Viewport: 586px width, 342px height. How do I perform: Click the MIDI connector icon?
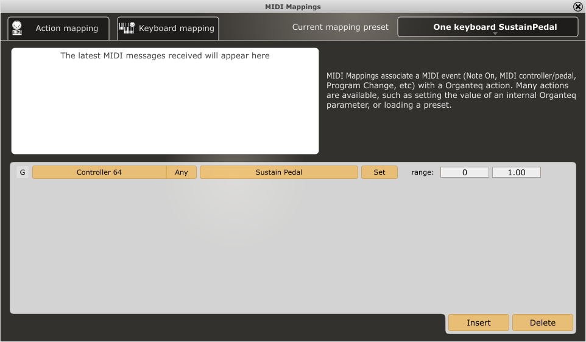click(17, 28)
